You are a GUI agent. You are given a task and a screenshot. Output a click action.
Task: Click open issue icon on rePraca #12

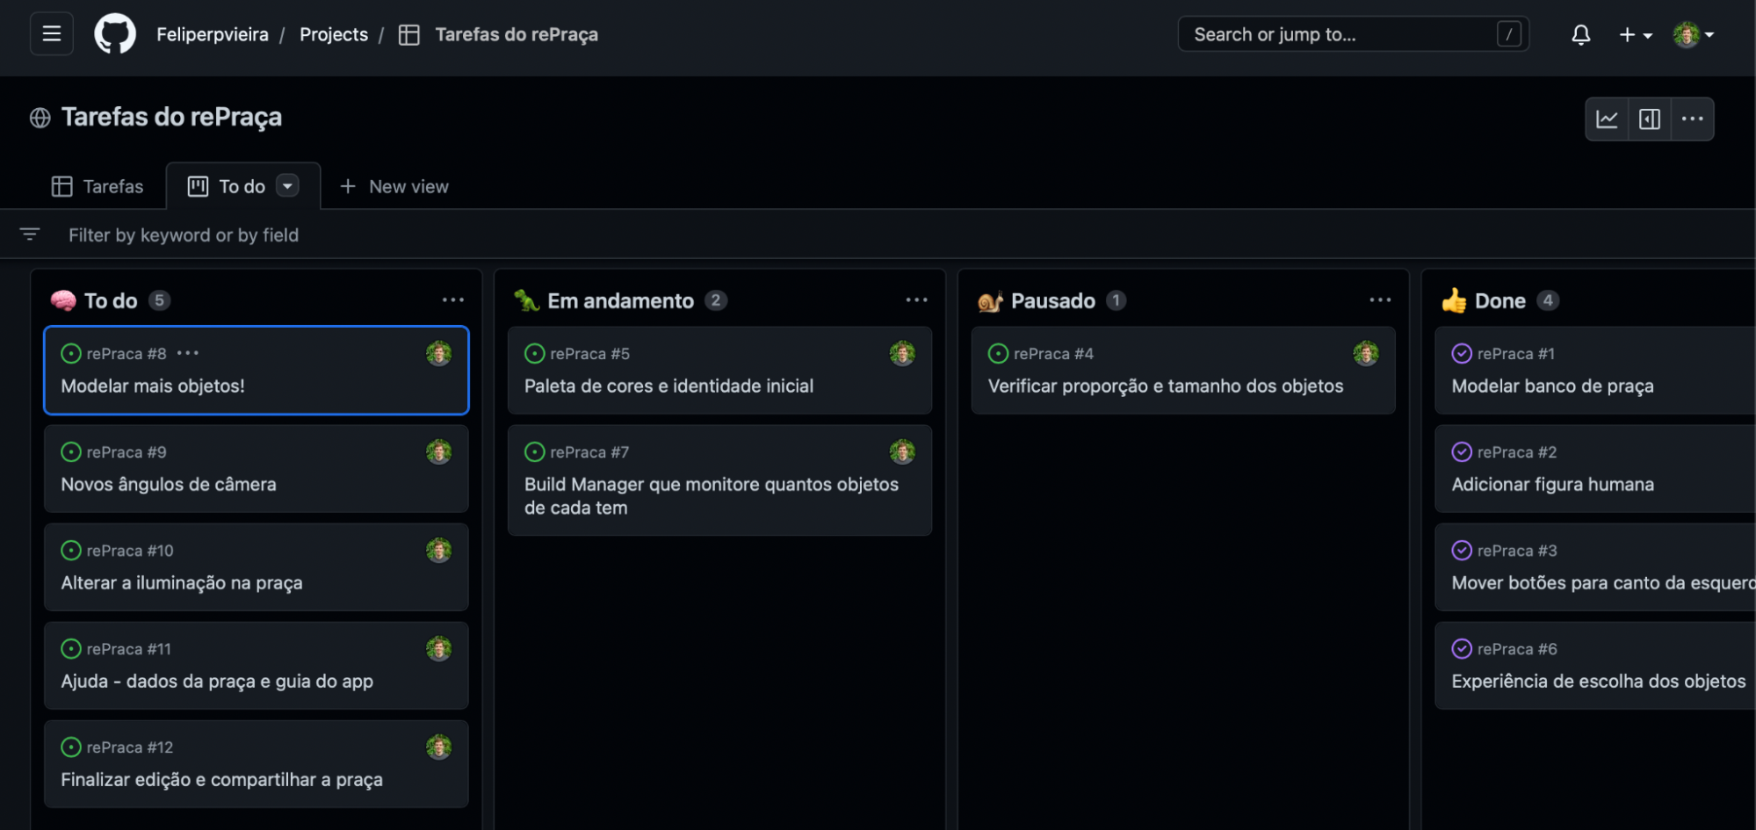pyautogui.click(x=71, y=747)
